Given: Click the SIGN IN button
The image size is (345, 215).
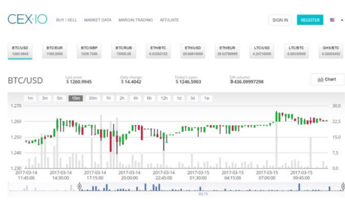Looking at the screenshot, I should pos(280,20).
